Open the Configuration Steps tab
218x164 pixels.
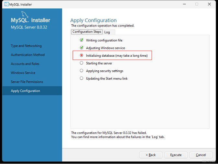click(87, 32)
